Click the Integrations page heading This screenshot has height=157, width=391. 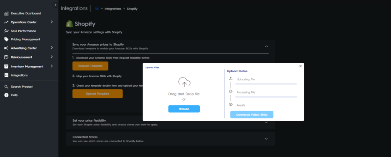[x=74, y=8]
